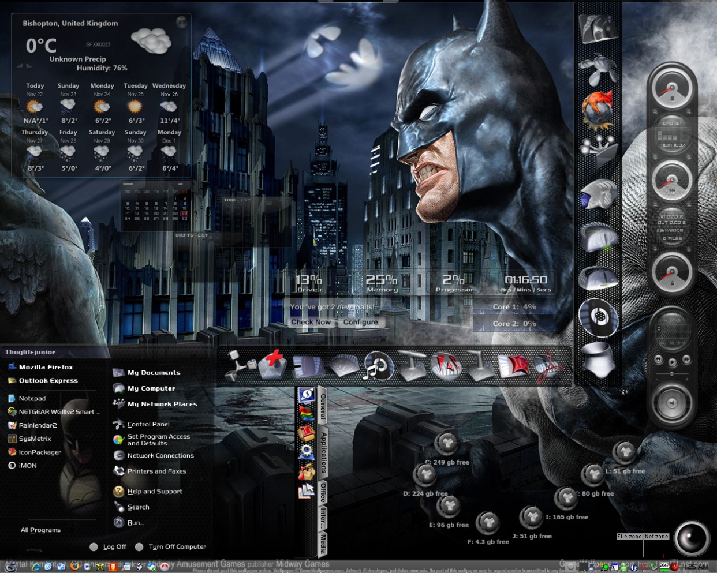The height and width of the screenshot is (573, 717).
Task: Open Mozilla Firefox from the start menu
Action: point(40,367)
